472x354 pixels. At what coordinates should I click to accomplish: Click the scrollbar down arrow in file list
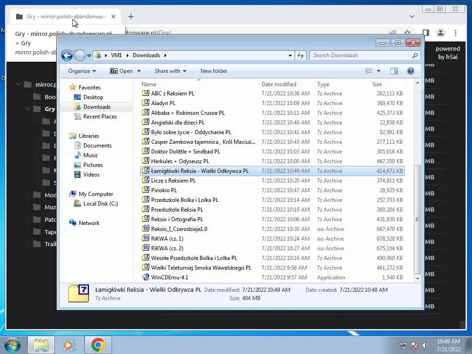[x=417, y=278]
